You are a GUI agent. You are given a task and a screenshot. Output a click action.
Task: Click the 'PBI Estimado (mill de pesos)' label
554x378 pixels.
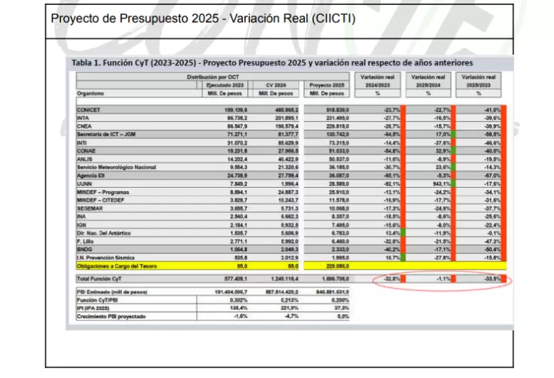coord(112,292)
